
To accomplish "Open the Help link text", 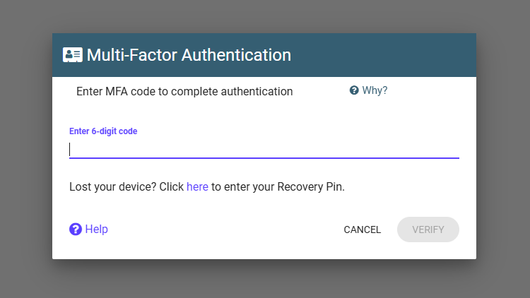I will coord(96,229).
